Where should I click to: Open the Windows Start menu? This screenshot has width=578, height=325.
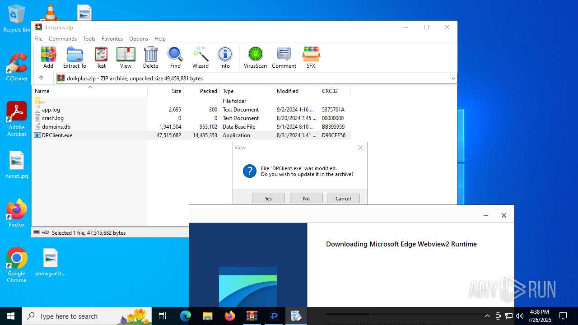pos(11,316)
